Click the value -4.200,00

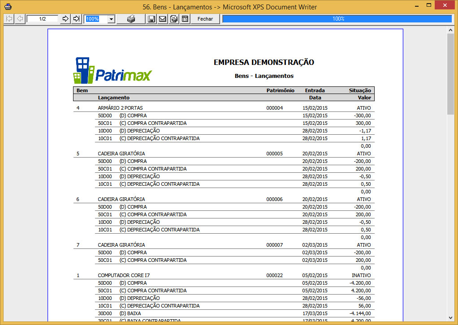click(x=360, y=283)
